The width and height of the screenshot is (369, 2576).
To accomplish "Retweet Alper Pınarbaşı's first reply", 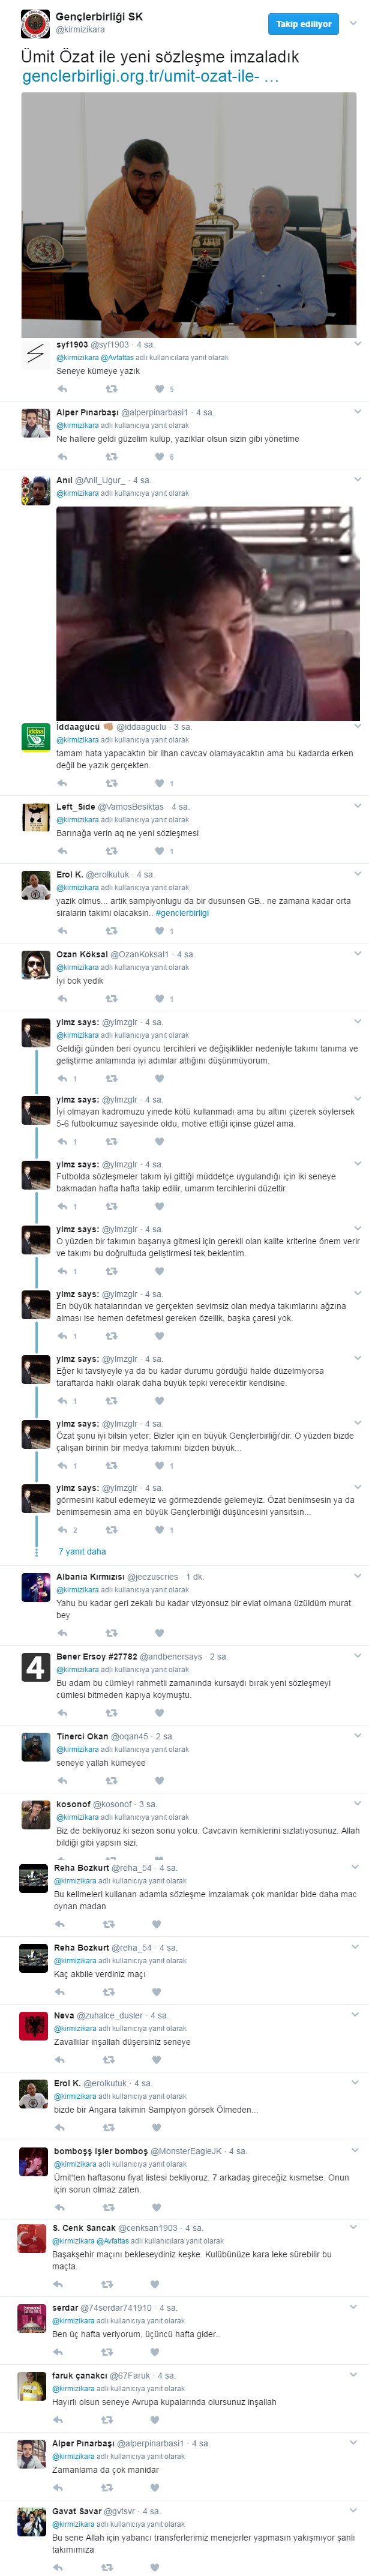I will pos(110,457).
